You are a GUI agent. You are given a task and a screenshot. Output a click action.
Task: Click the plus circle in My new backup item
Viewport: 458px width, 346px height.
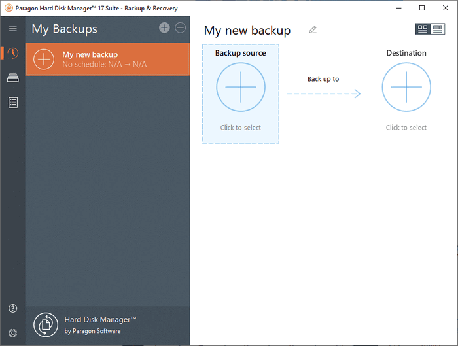[x=44, y=60]
